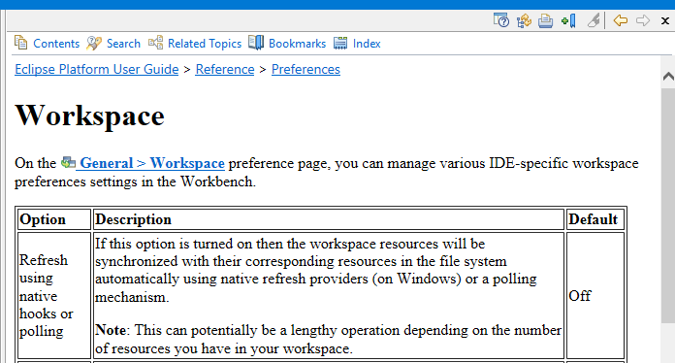Viewport: 675px width, 363px height.
Task: Click the Workspace page heading
Action: point(89,115)
